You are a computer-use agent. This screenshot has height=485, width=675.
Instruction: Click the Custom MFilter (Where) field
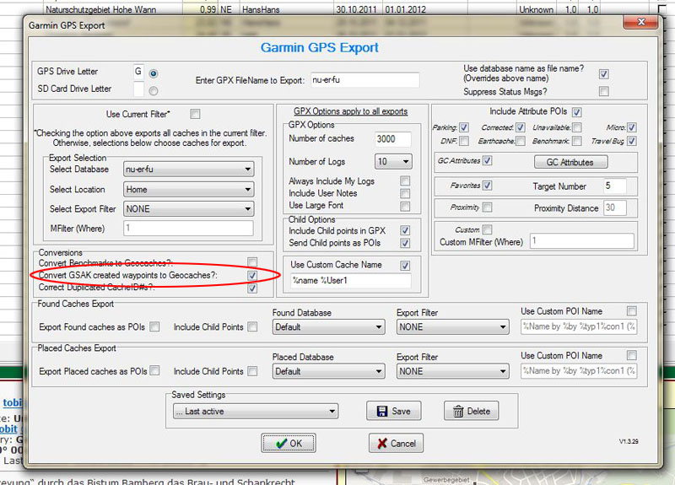(x=582, y=241)
